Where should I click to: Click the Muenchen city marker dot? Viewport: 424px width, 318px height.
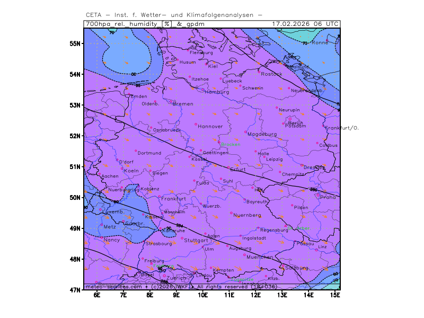click(x=244, y=254)
